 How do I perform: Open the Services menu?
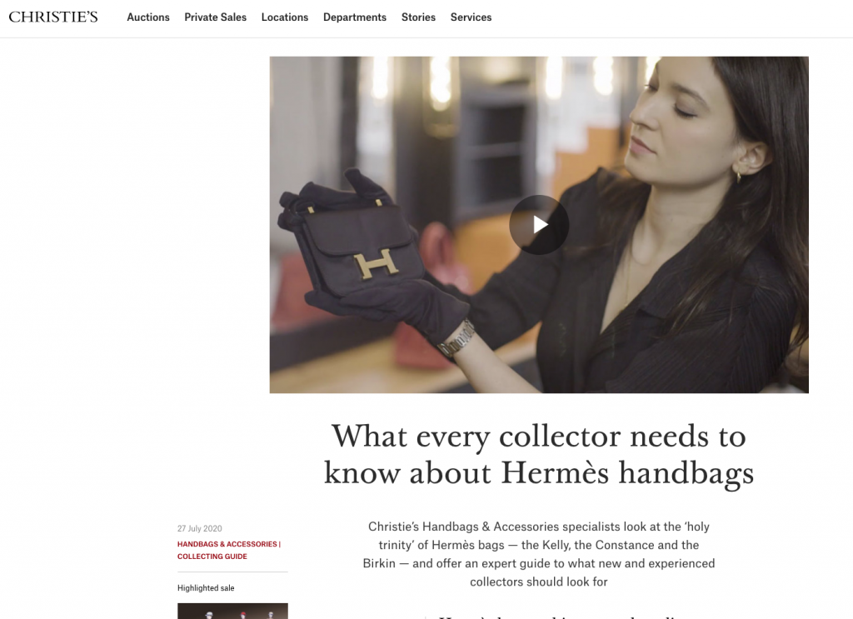point(471,17)
